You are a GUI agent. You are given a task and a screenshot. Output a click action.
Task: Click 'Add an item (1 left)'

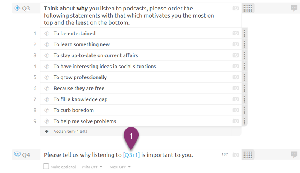pos(70,132)
